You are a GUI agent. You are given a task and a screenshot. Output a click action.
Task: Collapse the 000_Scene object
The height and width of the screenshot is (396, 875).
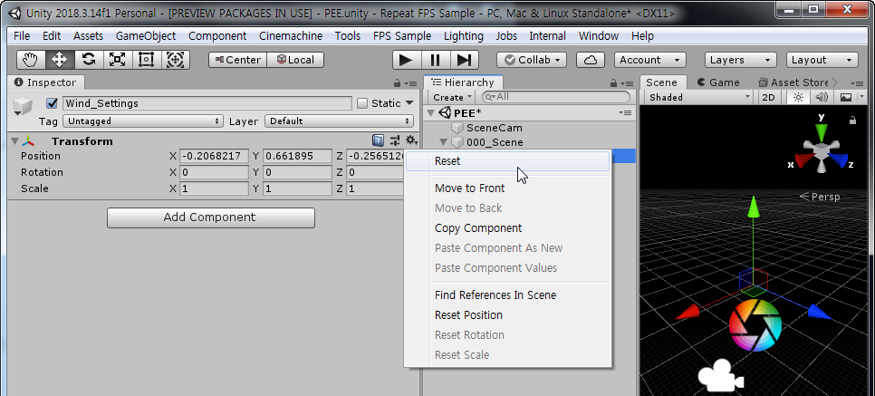[x=444, y=142]
